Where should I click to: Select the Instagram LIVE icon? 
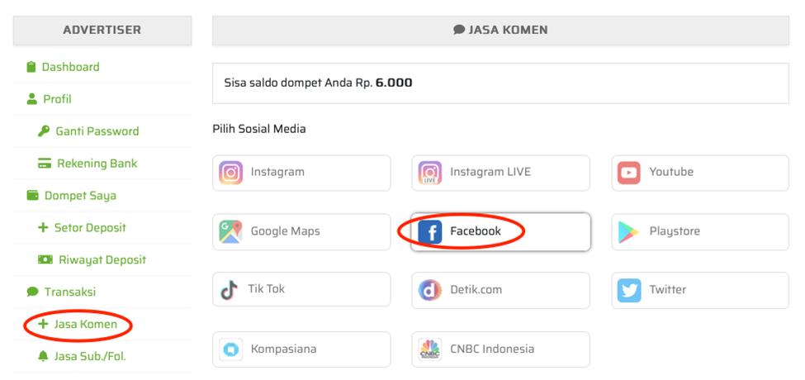[x=429, y=173]
